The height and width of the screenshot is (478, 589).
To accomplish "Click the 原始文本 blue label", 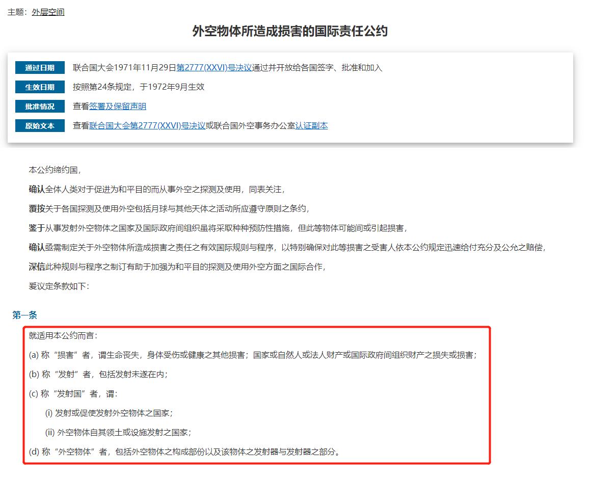I will pos(40,125).
